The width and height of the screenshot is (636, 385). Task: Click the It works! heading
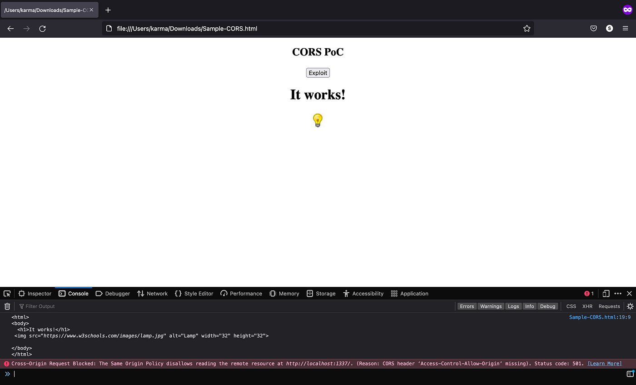(318, 95)
